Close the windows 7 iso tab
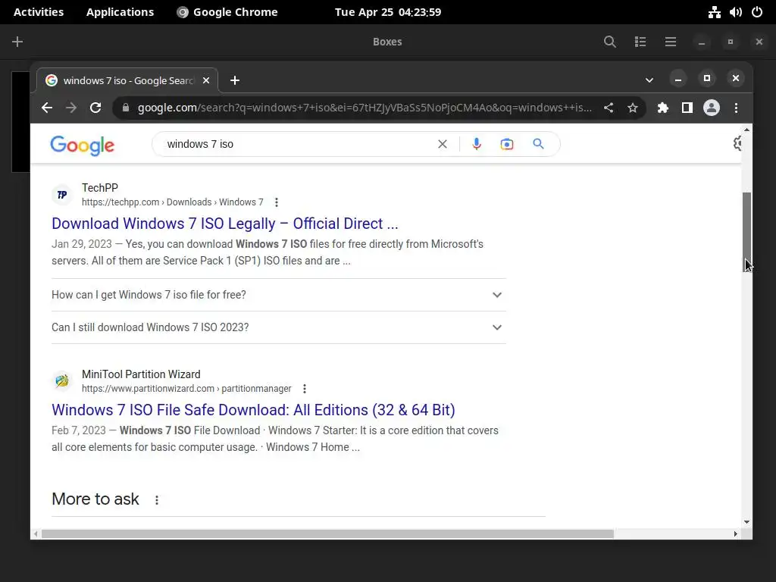The width and height of the screenshot is (776, 582). click(x=206, y=80)
